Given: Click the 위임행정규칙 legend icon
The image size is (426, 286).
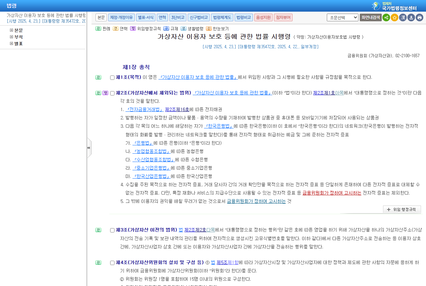Looking at the screenshot, I should coord(133,29).
